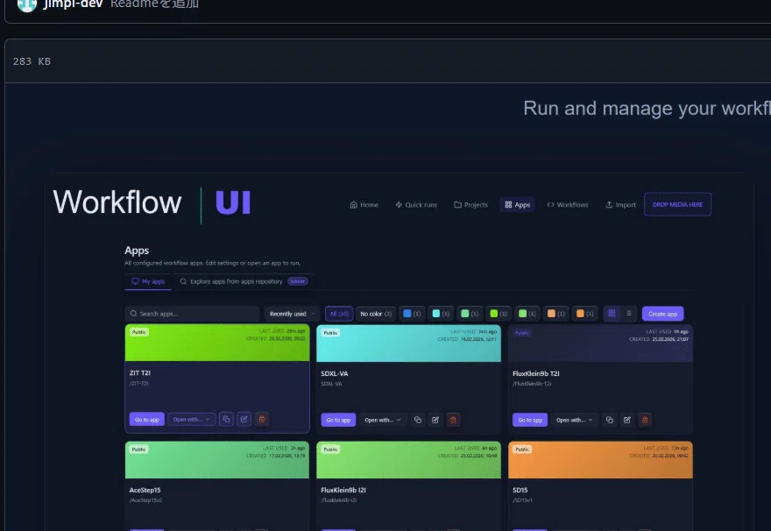Edit the ZIT T2I app settings
The height and width of the screenshot is (531, 771).
coord(244,420)
